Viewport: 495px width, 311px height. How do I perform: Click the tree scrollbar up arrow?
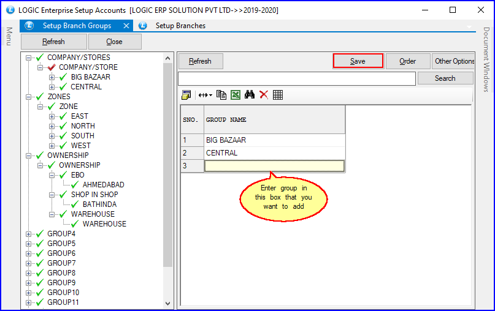tap(167, 58)
